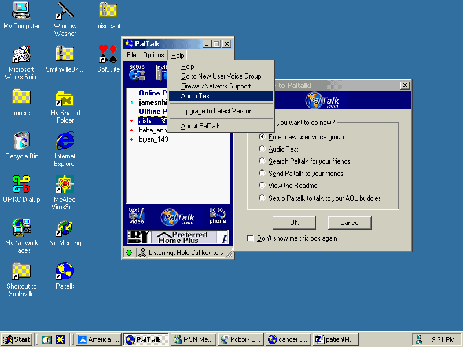
Task: Open the File menu in PalTalk
Action: click(x=131, y=55)
